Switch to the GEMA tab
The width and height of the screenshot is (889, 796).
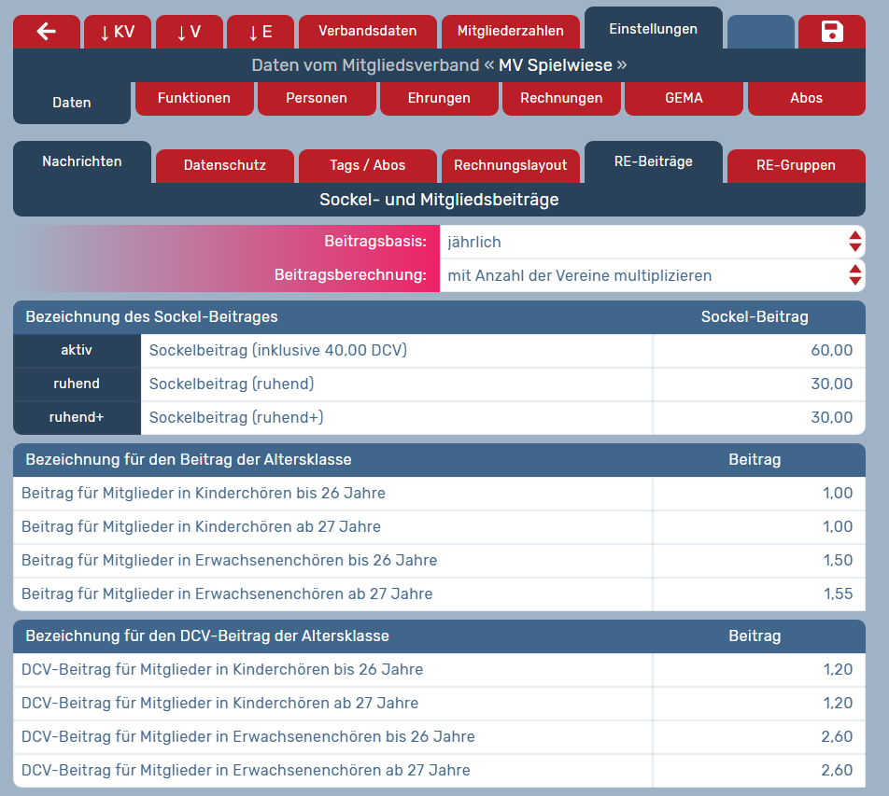coord(684,98)
